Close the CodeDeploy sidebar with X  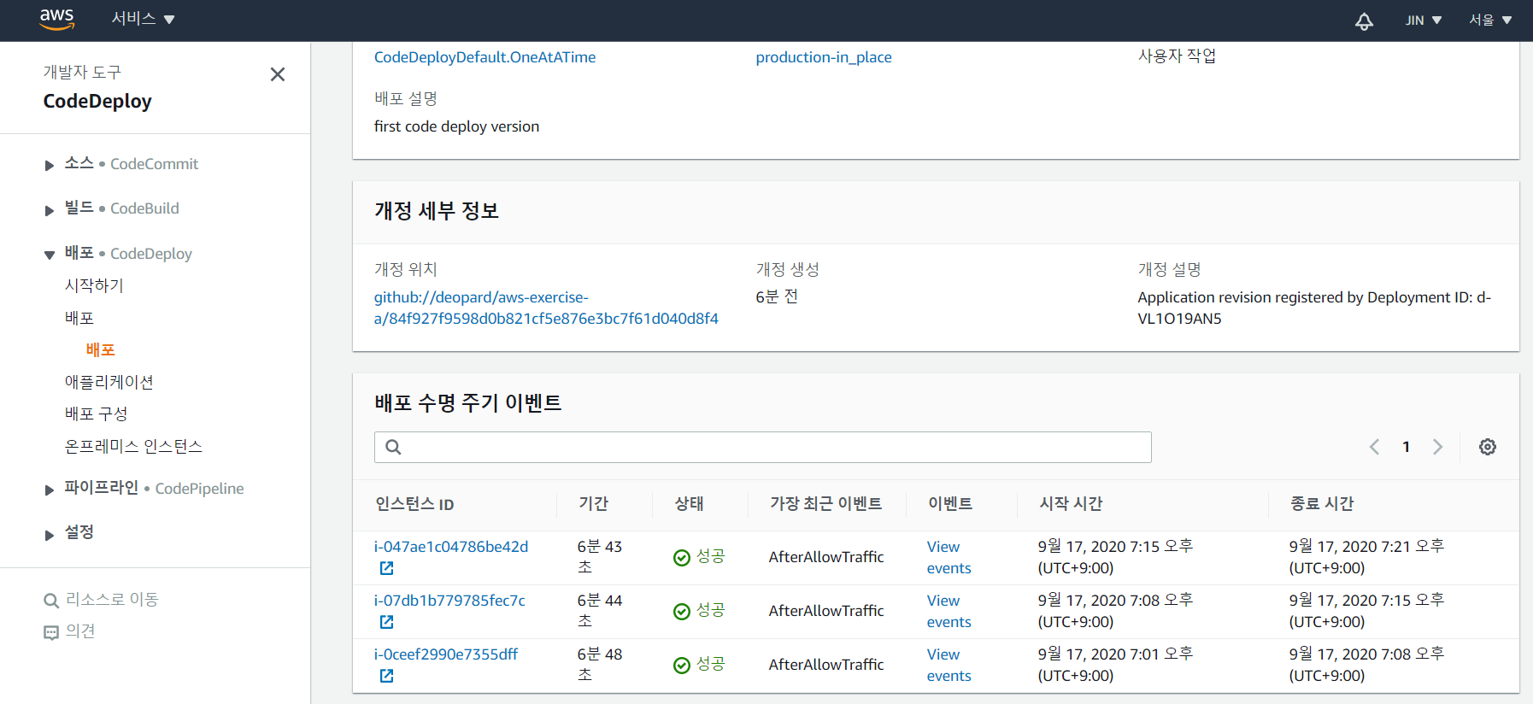click(277, 74)
